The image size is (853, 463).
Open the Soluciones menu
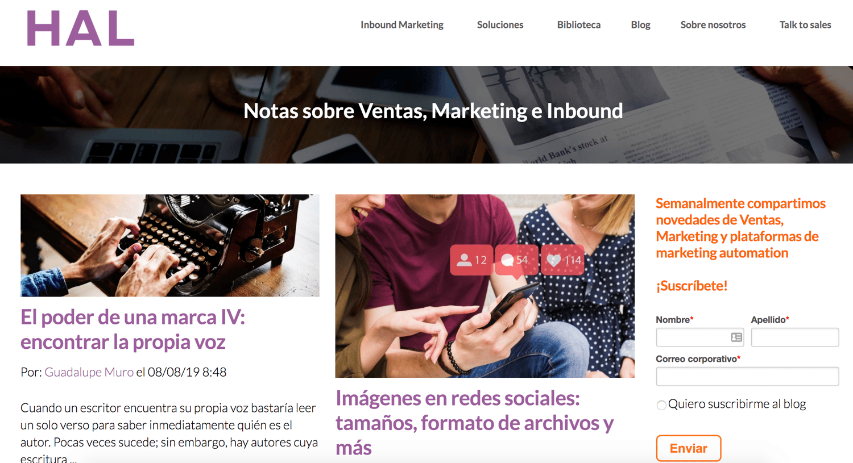click(x=500, y=25)
